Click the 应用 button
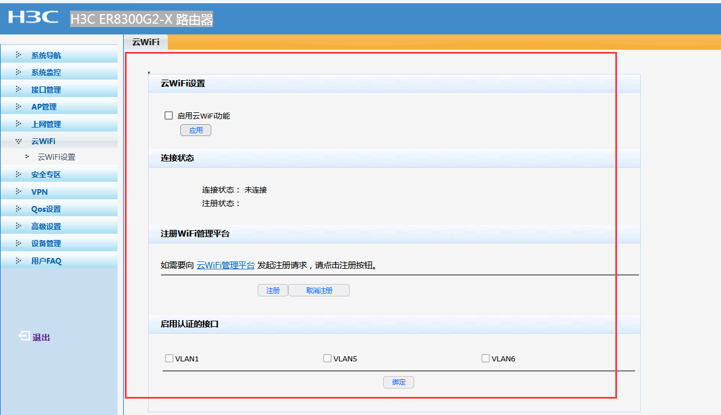 tap(196, 130)
